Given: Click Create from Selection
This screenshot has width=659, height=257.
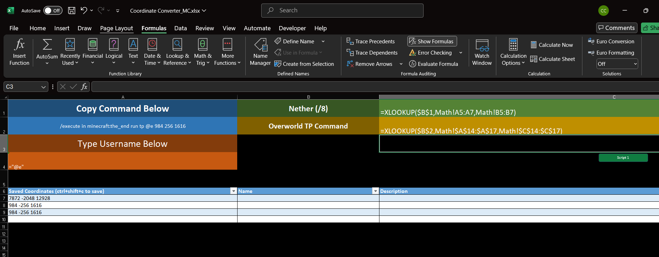Looking at the screenshot, I should coord(304,64).
